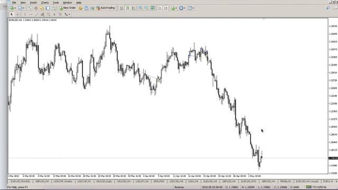Open the Help menu
Viewport: 338px width, 190px height.
coord(79,3)
